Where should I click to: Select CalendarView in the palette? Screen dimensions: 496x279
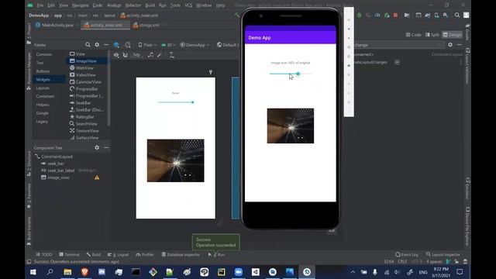(x=88, y=82)
